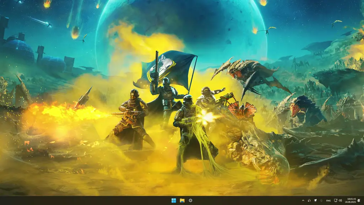Click the headphones tray icon
The image size is (364, 205).
click(309, 200)
